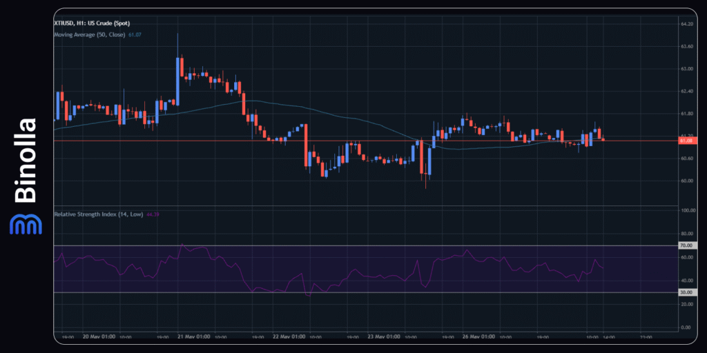Click the Binolla brand name text
This screenshot has width=707, height=353.
pos(26,161)
